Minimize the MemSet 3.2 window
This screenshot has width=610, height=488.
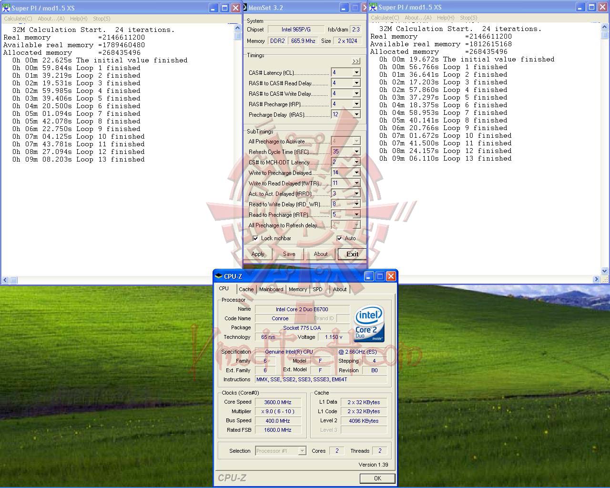pos(344,8)
